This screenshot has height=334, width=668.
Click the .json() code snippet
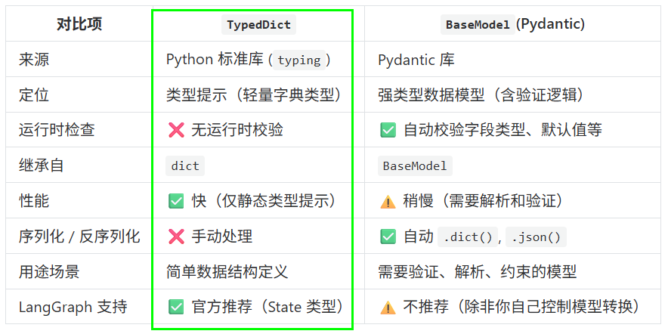point(536,237)
